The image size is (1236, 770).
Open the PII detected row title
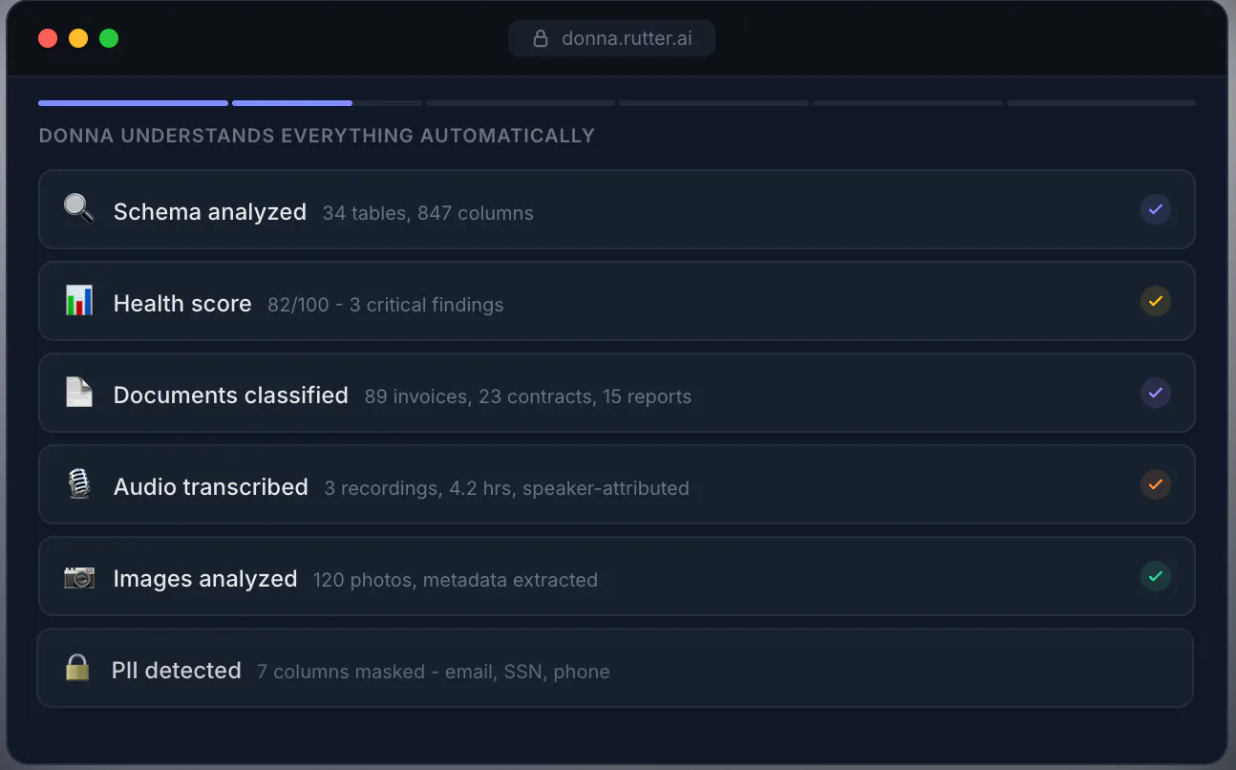(x=177, y=671)
